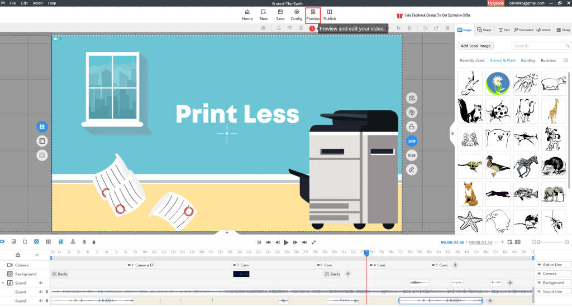This screenshot has width=572, height=307.
Task: Click the camera snapshot icon right of canvas
Action: coord(412,98)
